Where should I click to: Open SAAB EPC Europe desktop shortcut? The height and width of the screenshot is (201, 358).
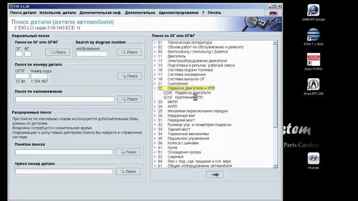[313, 13]
